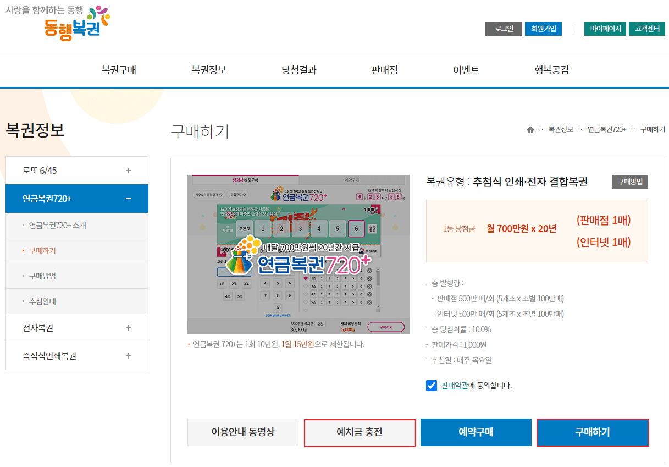Select 추첨안내 in sidebar submenu
The width and height of the screenshot is (669, 467).
[x=42, y=301]
